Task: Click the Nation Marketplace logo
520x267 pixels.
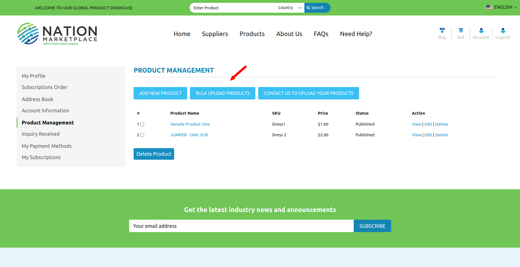Action: point(57,34)
